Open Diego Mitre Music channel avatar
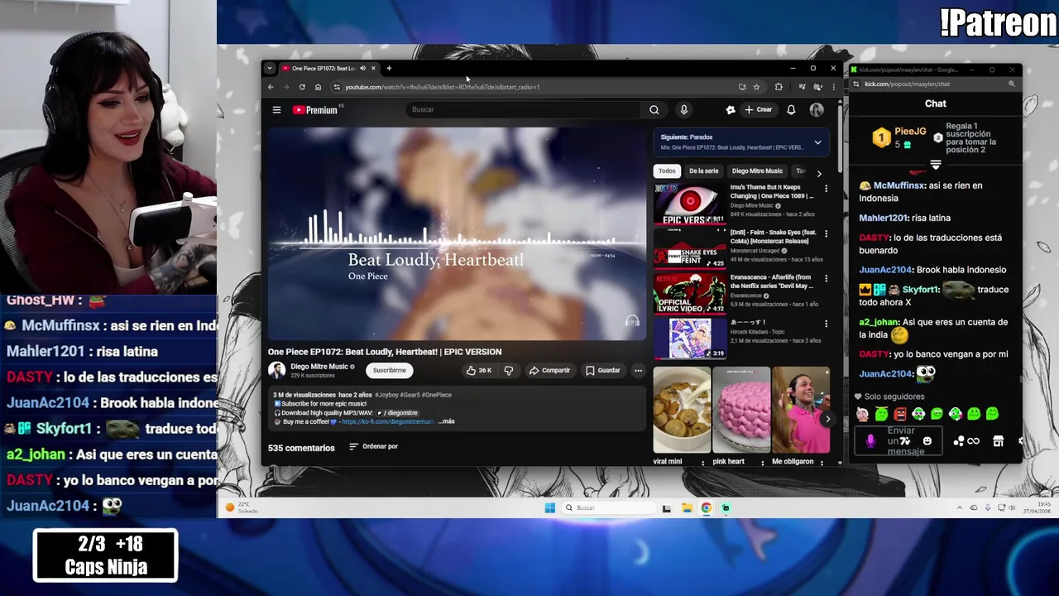The height and width of the screenshot is (596, 1059). (x=276, y=370)
